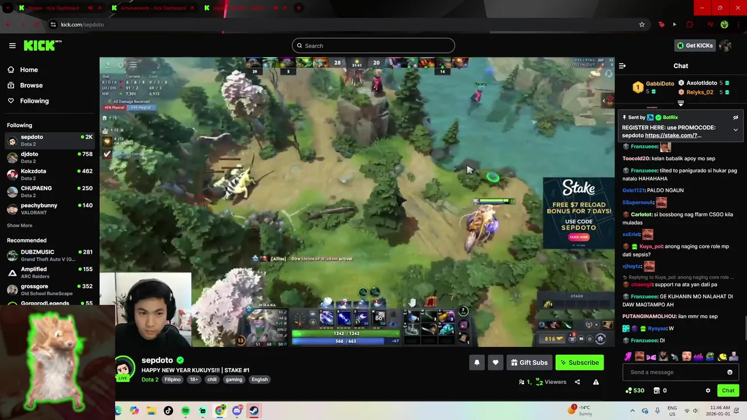Click the Kick logo
The width and height of the screenshot is (747, 420).
point(42,45)
